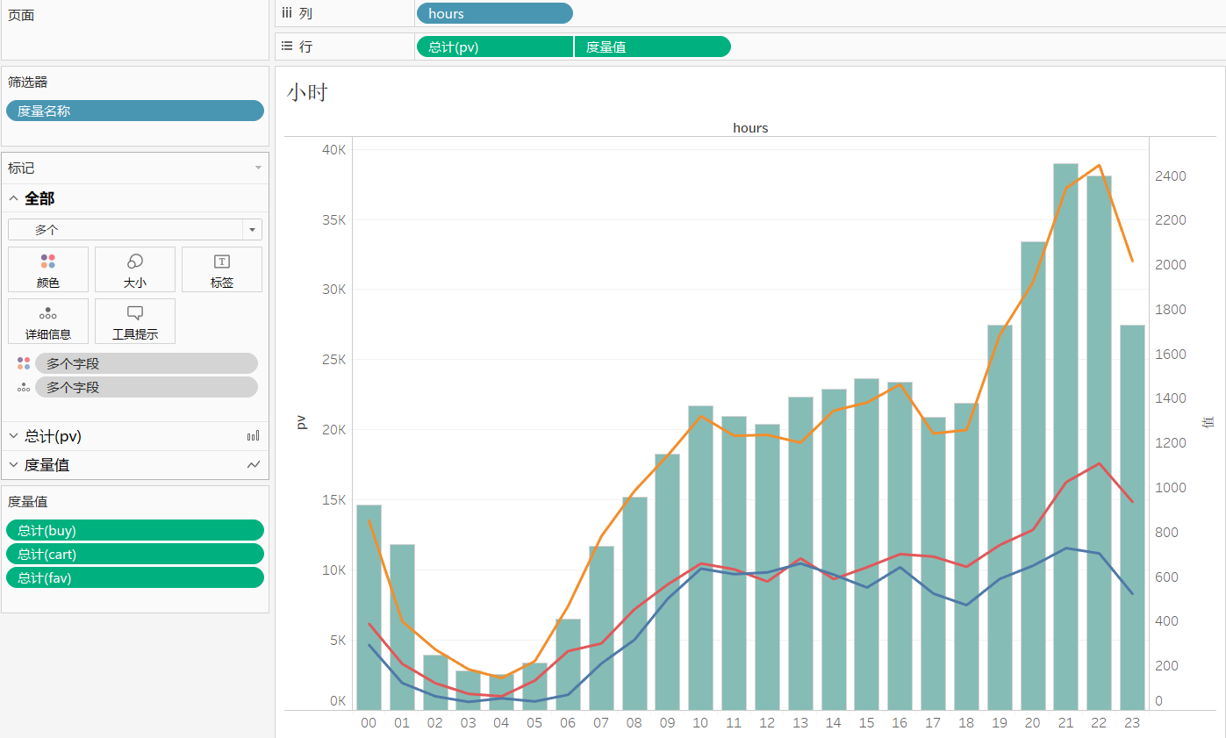Image resolution: width=1226 pixels, height=738 pixels.
Task: Open the mark type dropdown showing 多个
Action: tap(135, 229)
